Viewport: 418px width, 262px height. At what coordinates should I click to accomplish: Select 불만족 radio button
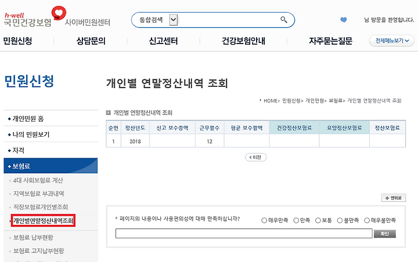(340, 220)
